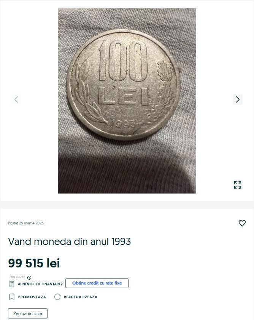Click Obtine credit cu rate fixe button
254x320 pixels.
coord(97,283)
